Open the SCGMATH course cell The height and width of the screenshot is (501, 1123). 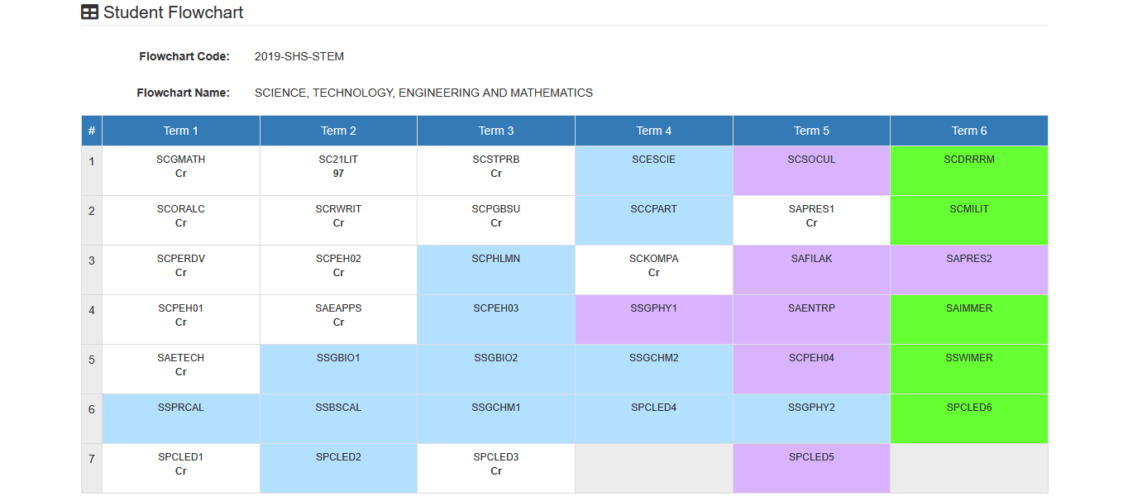181,171
